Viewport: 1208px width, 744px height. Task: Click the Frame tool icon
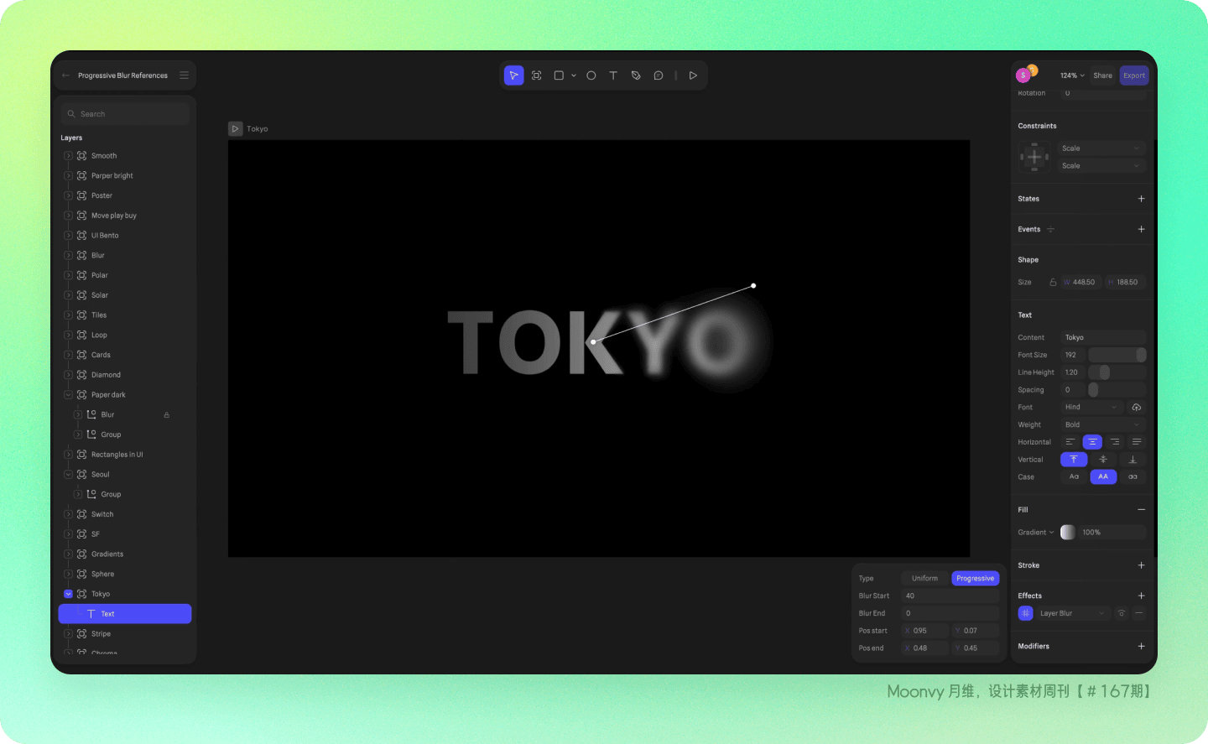coord(537,75)
